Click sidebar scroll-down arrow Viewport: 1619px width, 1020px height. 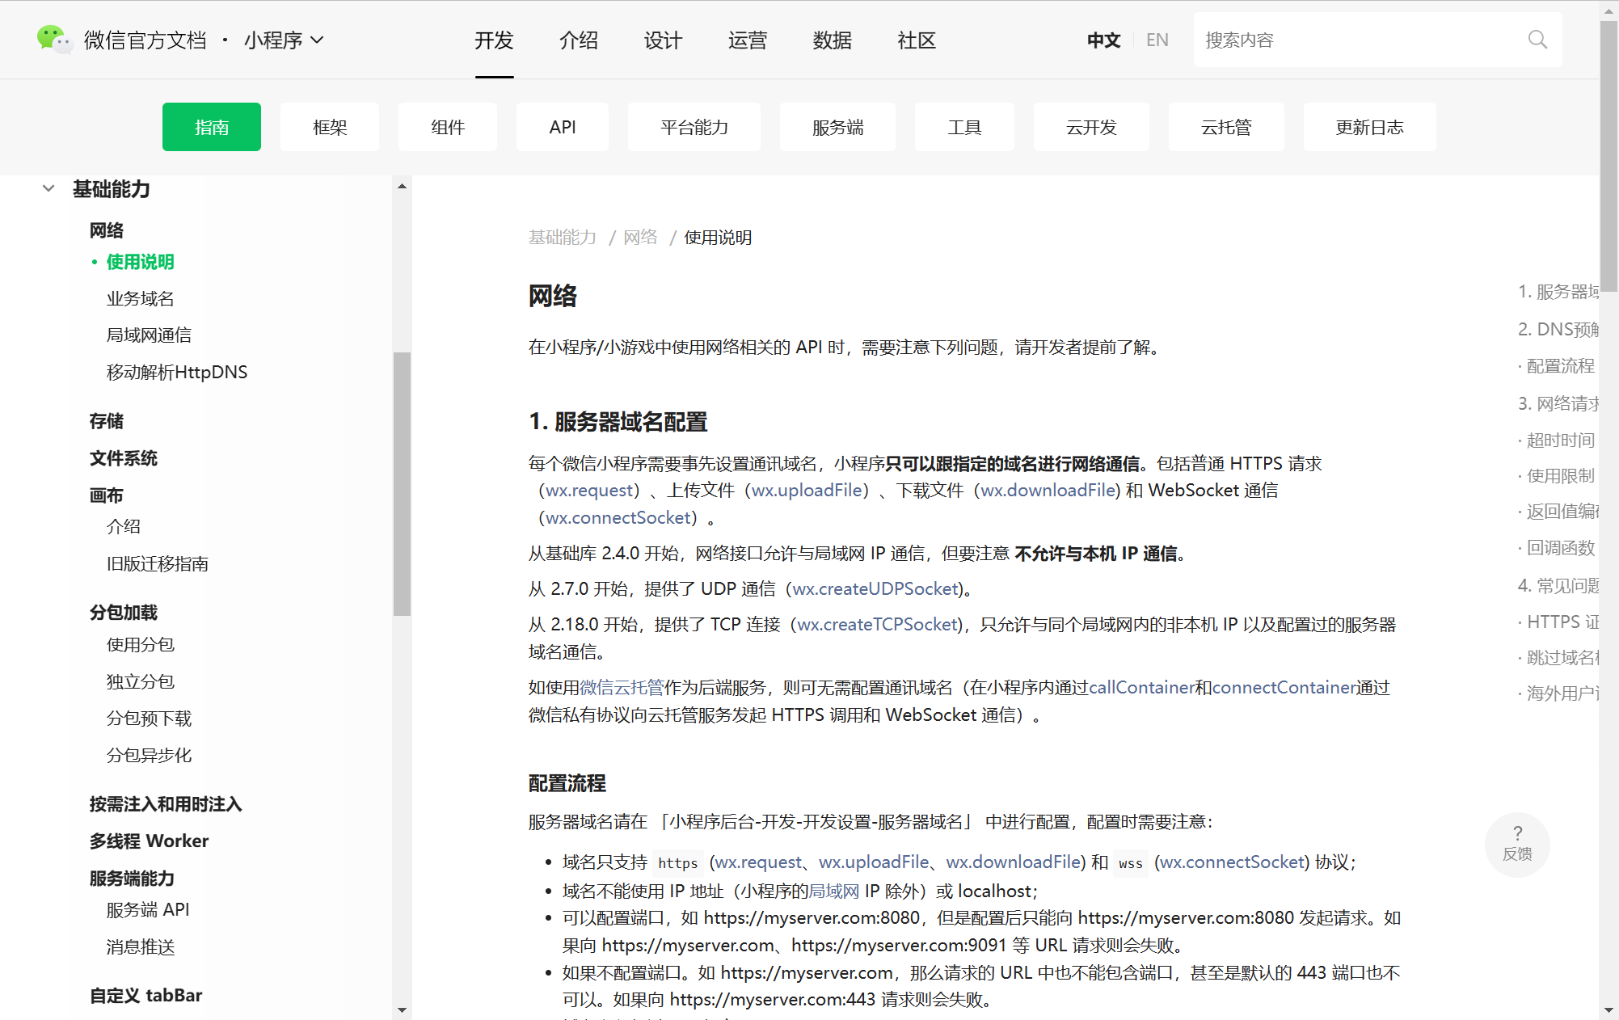402,1010
